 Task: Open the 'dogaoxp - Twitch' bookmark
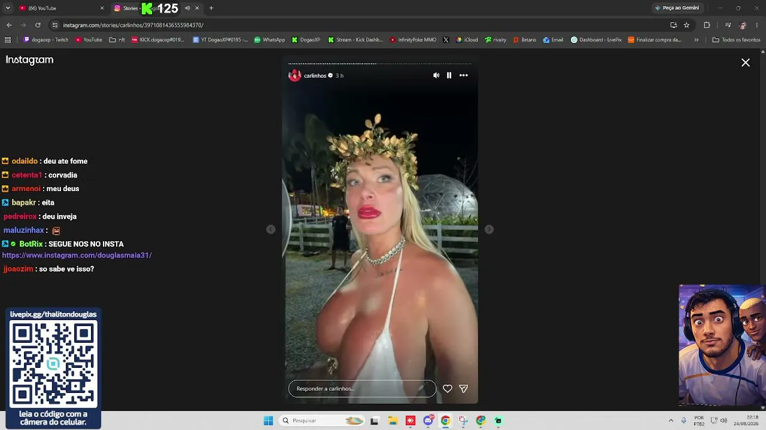pyautogui.click(x=46, y=40)
